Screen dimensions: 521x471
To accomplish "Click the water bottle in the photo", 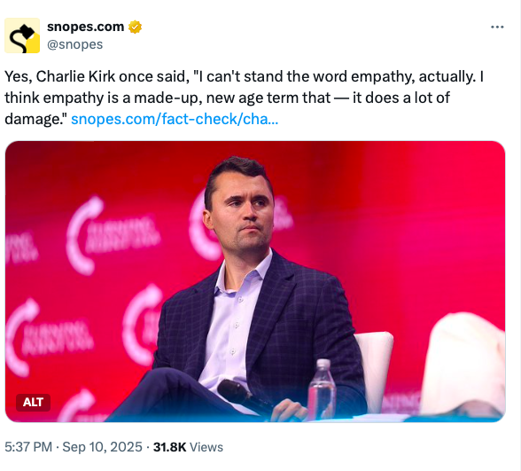I will tap(322, 390).
